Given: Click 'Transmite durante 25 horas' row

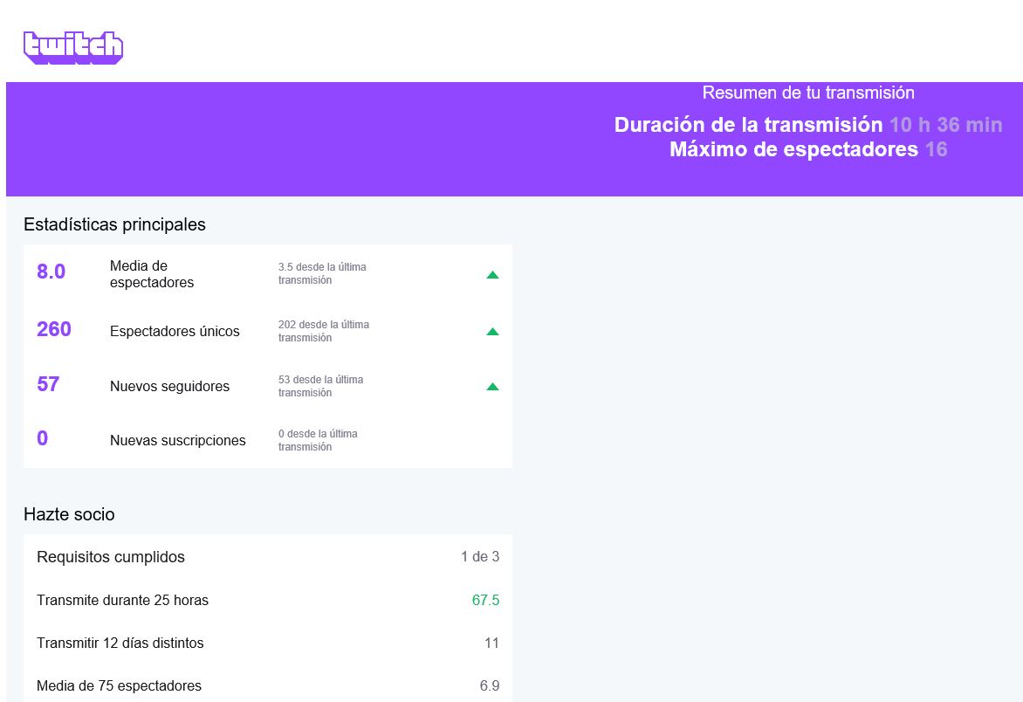Looking at the screenshot, I should [x=267, y=600].
